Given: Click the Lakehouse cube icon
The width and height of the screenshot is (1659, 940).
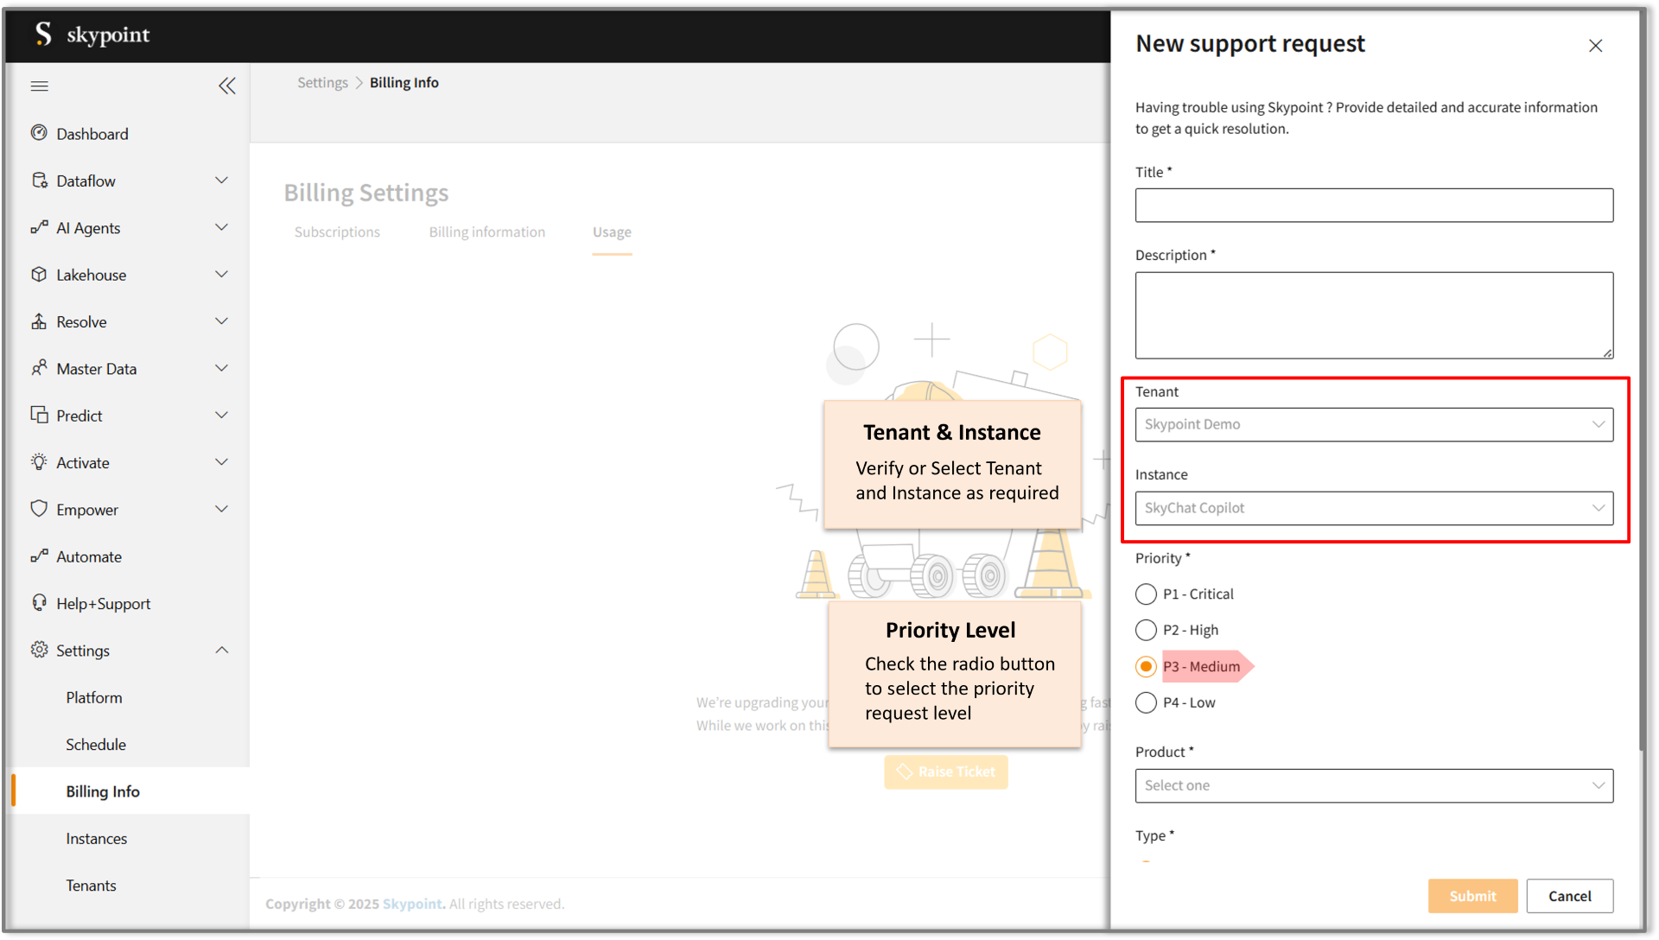Looking at the screenshot, I should pyautogui.click(x=39, y=275).
